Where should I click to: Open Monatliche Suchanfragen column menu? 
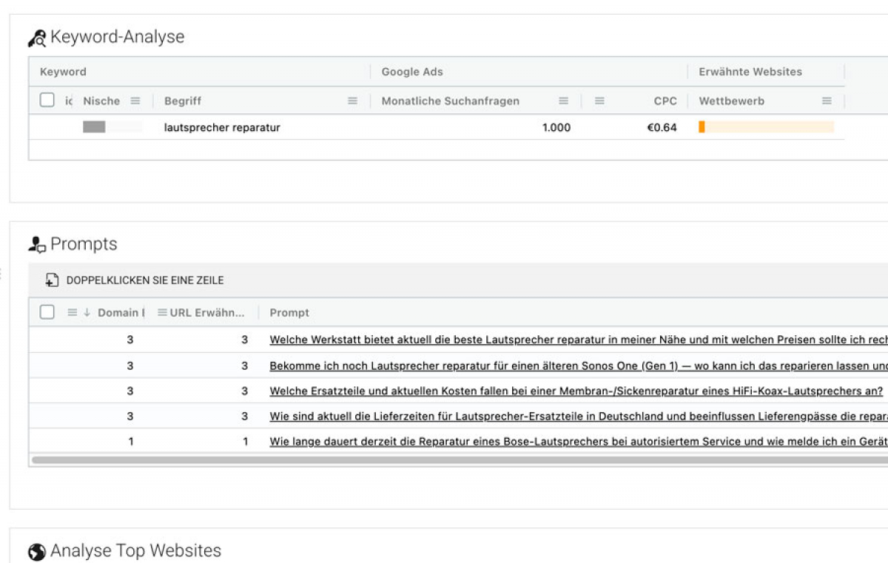[x=564, y=101]
